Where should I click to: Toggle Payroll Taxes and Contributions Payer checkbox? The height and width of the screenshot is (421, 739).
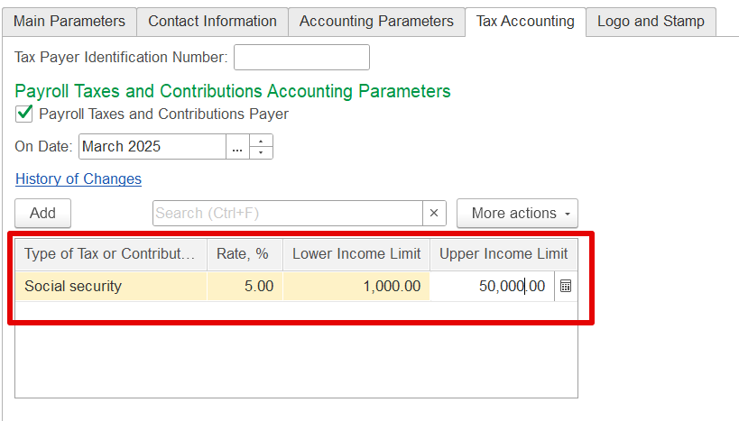(x=24, y=114)
